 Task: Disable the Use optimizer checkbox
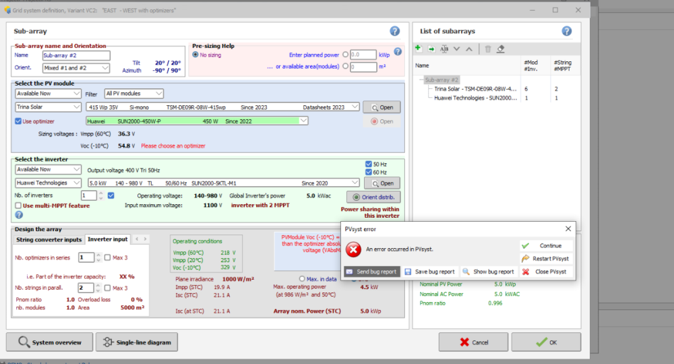[x=19, y=121]
